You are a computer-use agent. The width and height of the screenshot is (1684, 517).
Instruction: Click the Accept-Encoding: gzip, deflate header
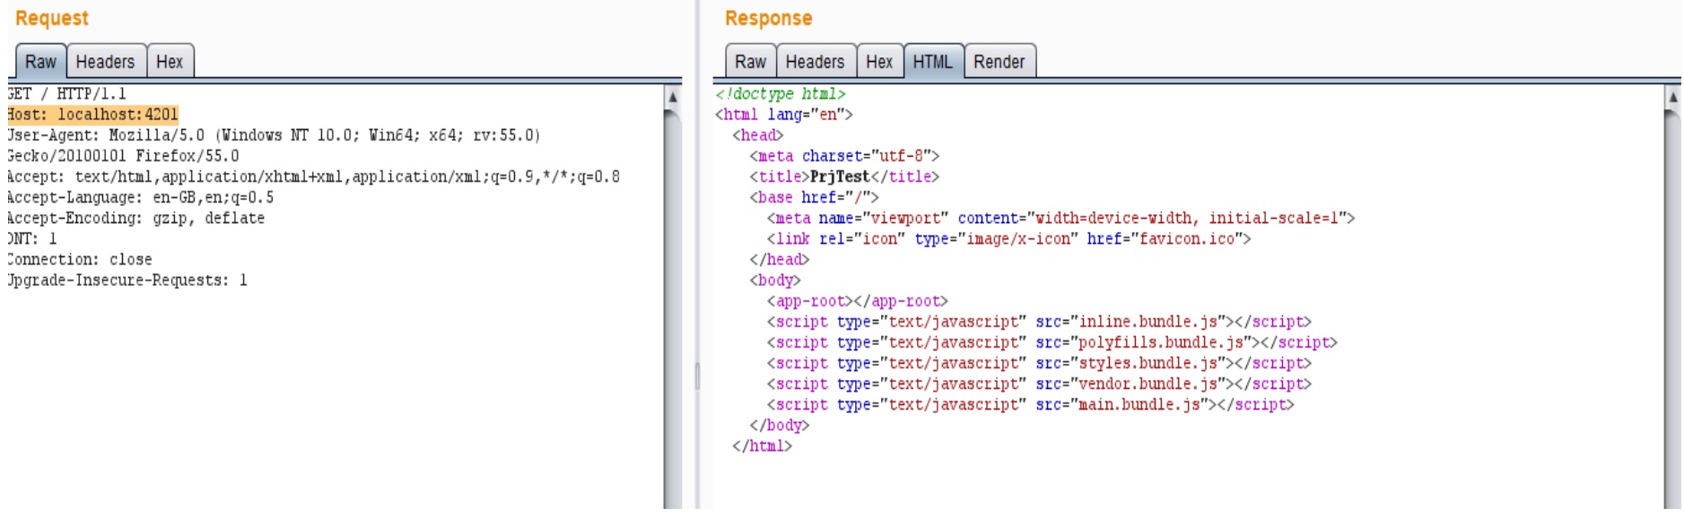tap(135, 218)
